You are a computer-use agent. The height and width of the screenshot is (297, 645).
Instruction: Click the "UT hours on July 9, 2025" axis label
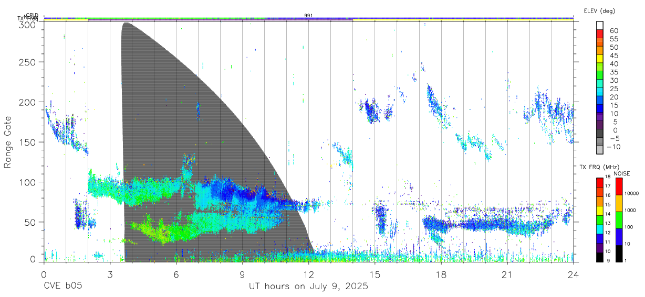308,287
